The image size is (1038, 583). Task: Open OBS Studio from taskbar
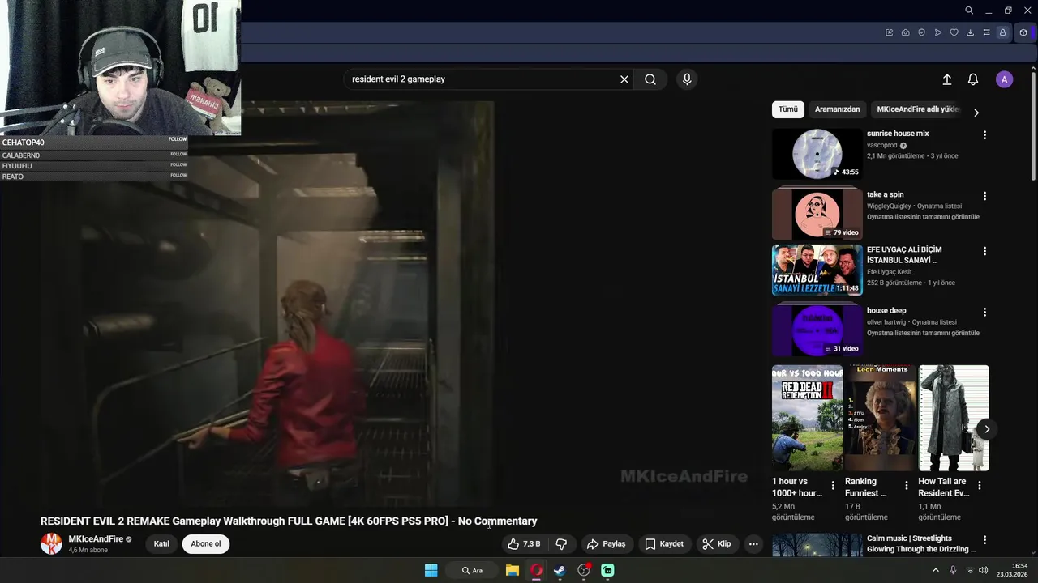pos(584,570)
